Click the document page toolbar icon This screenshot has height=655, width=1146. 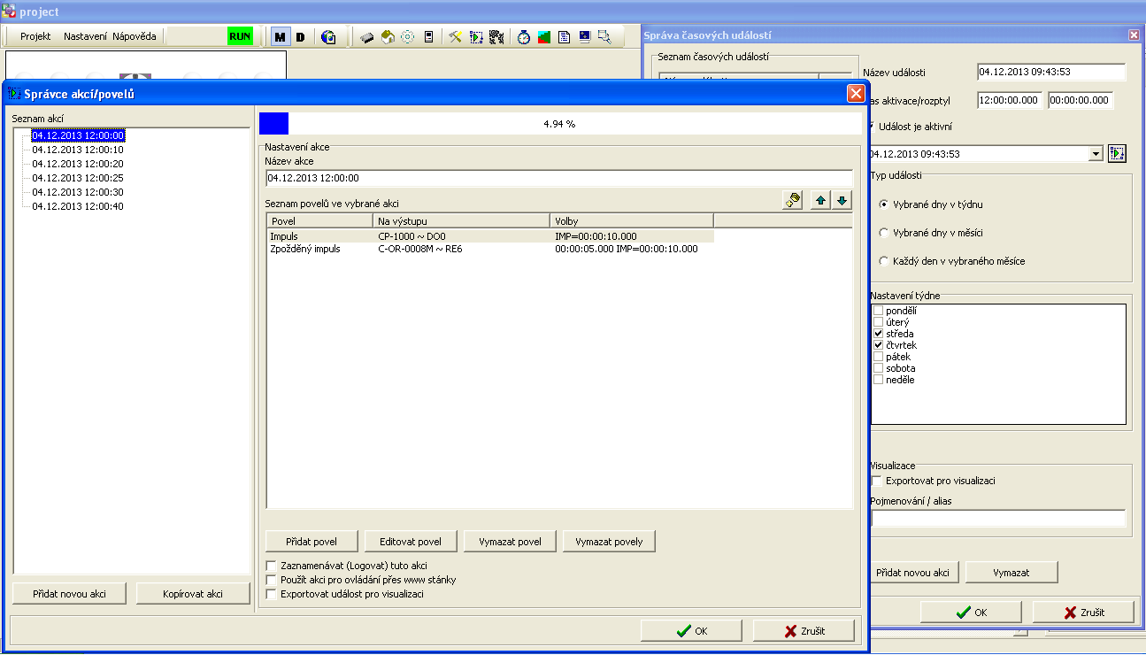click(x=564, y=37)
